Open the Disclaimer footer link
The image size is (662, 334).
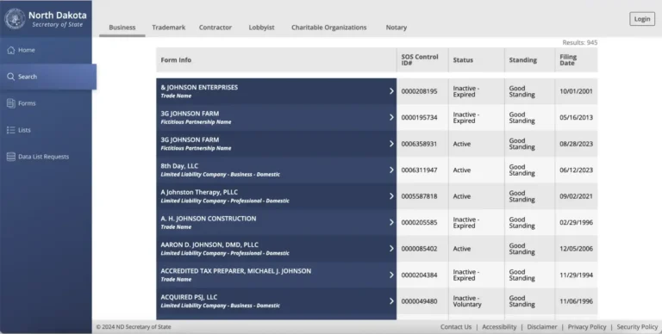tap(542, 327)
